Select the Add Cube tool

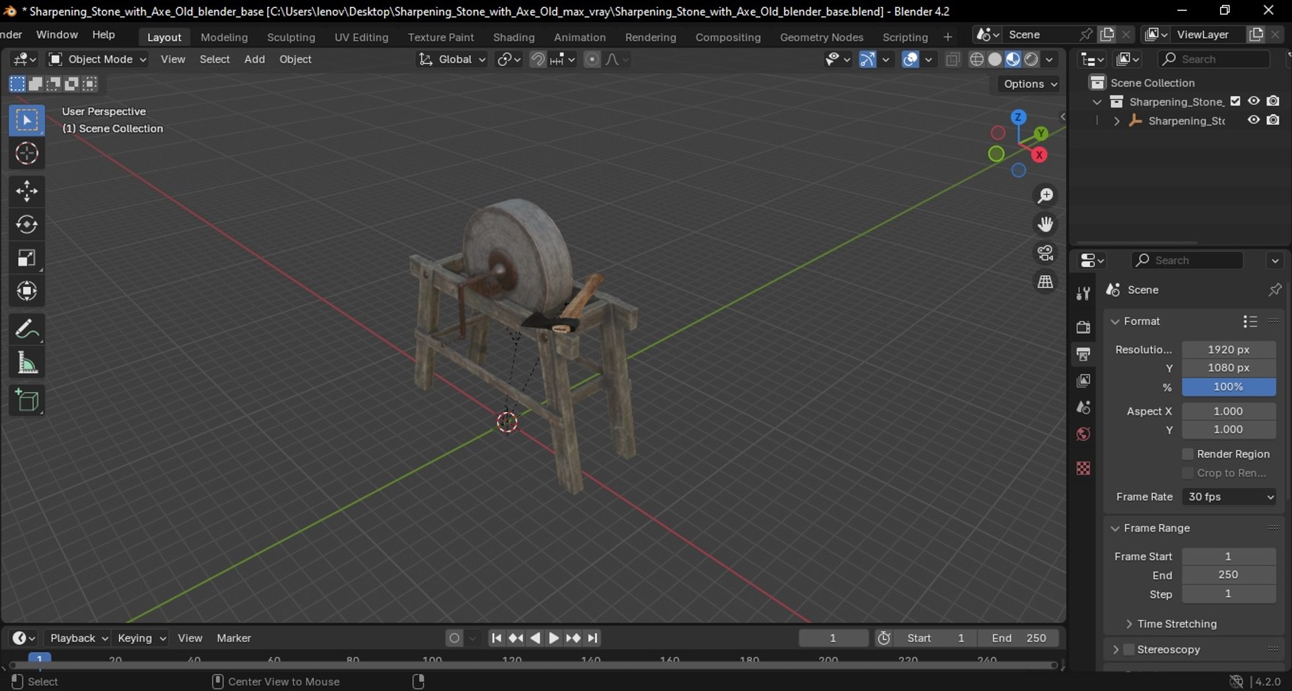tap(27, 401)
